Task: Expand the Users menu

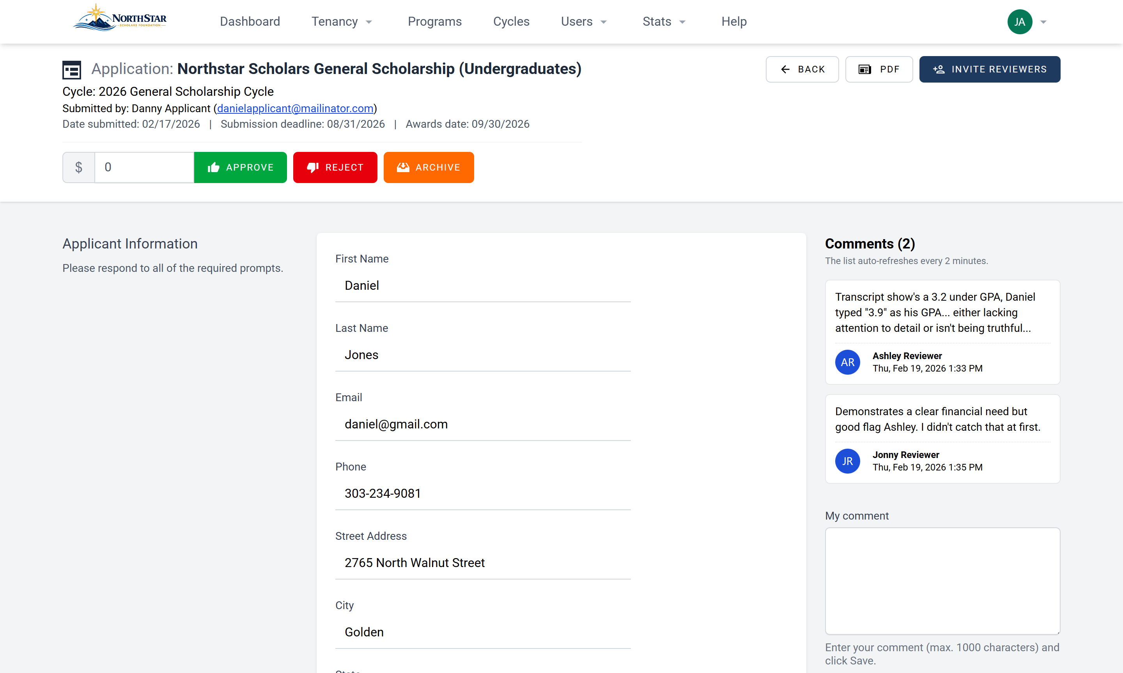Action: click(584, 22)
